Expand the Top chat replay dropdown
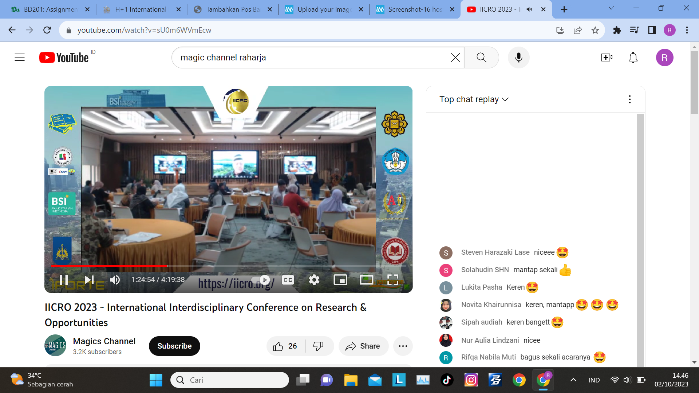This screenshot has height=393, width=699. click(x=474, y=99)
